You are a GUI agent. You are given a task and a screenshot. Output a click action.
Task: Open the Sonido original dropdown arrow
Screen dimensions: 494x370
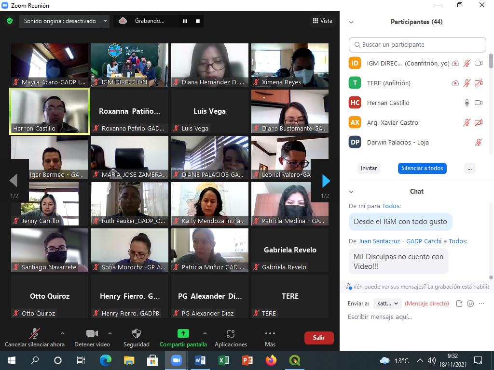pyautogui.click(x=106, y=21)
